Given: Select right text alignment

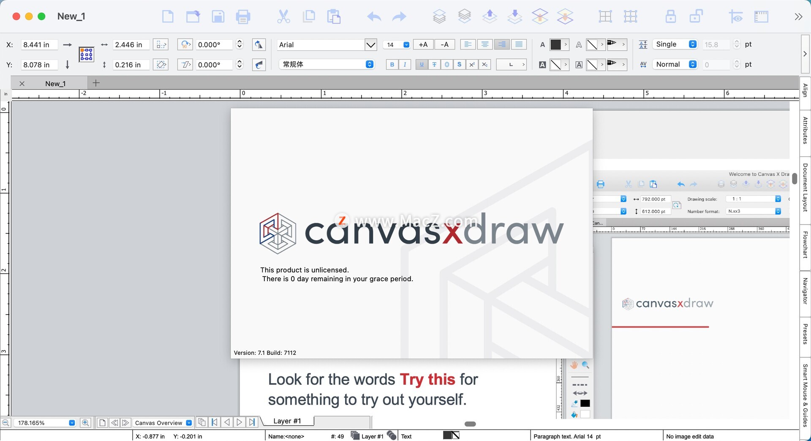Looking at the screenshot, I should tap(502, 44).
